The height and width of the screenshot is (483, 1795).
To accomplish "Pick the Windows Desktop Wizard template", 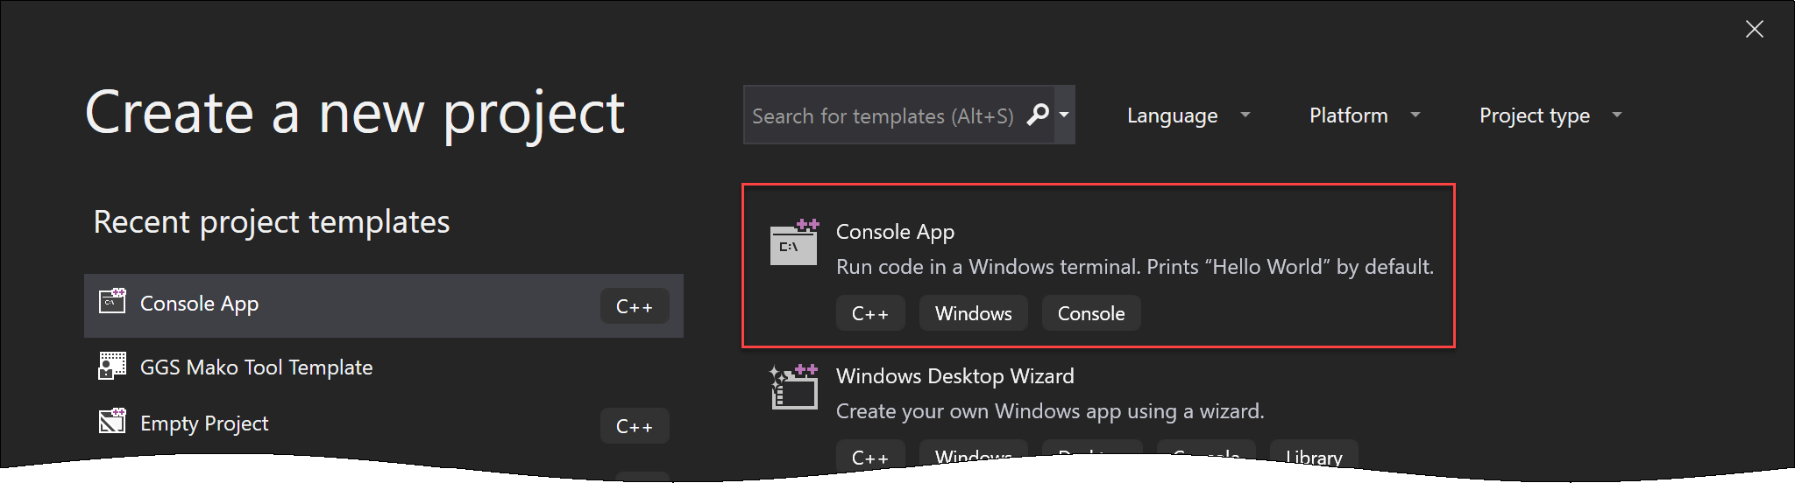I will [954, 376].
